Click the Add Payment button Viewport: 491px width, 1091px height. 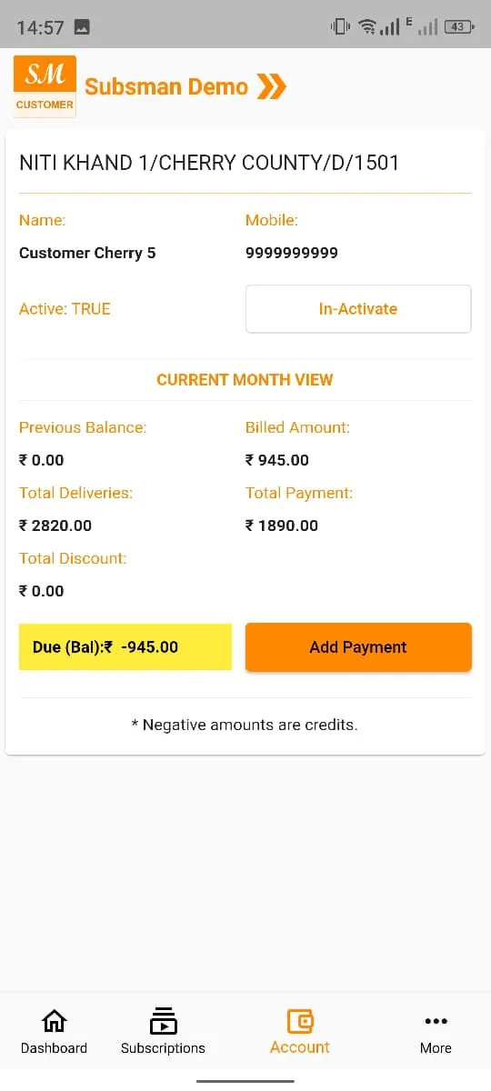pos(358,647)
